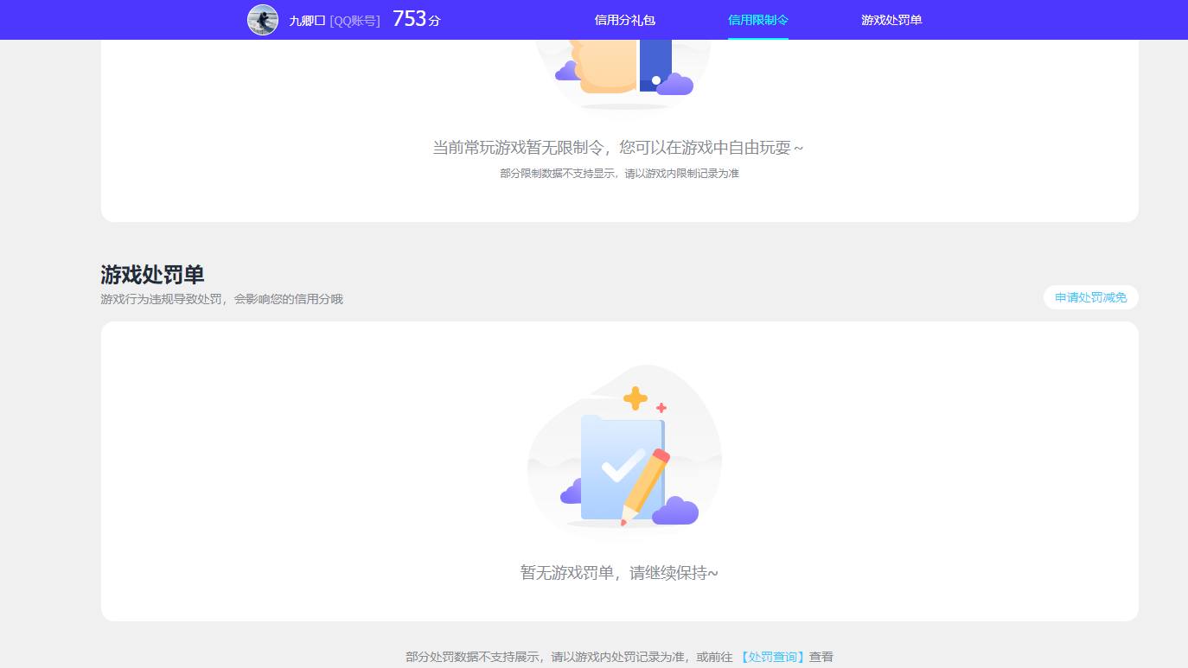Click the 游戏处罚单 section heading

coord(152,275)
